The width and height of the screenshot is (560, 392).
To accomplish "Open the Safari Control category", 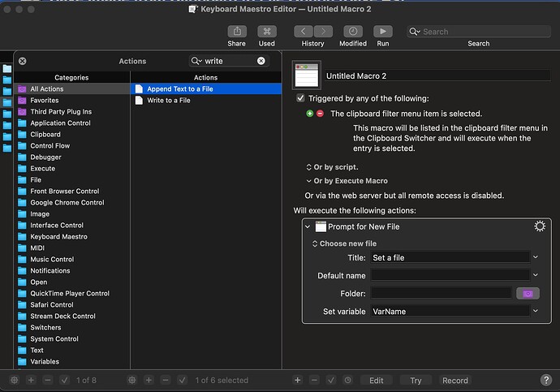I will 72,305.
